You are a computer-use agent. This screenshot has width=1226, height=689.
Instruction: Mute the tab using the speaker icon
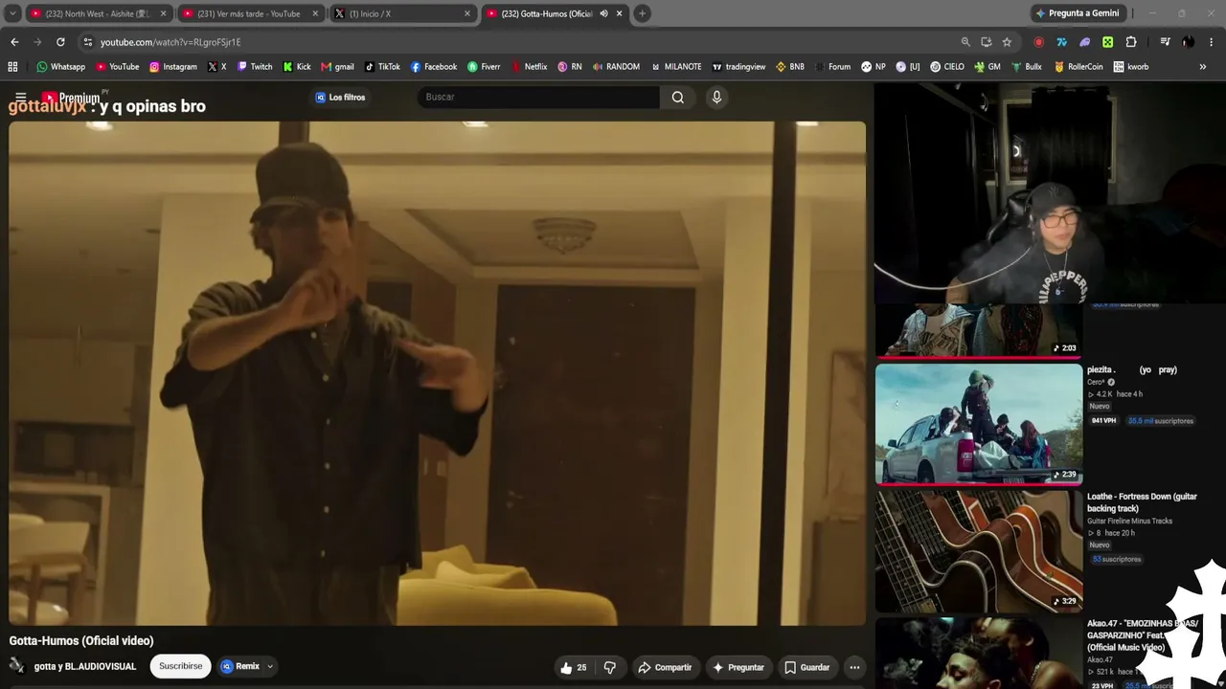click(x=603, y=13)
